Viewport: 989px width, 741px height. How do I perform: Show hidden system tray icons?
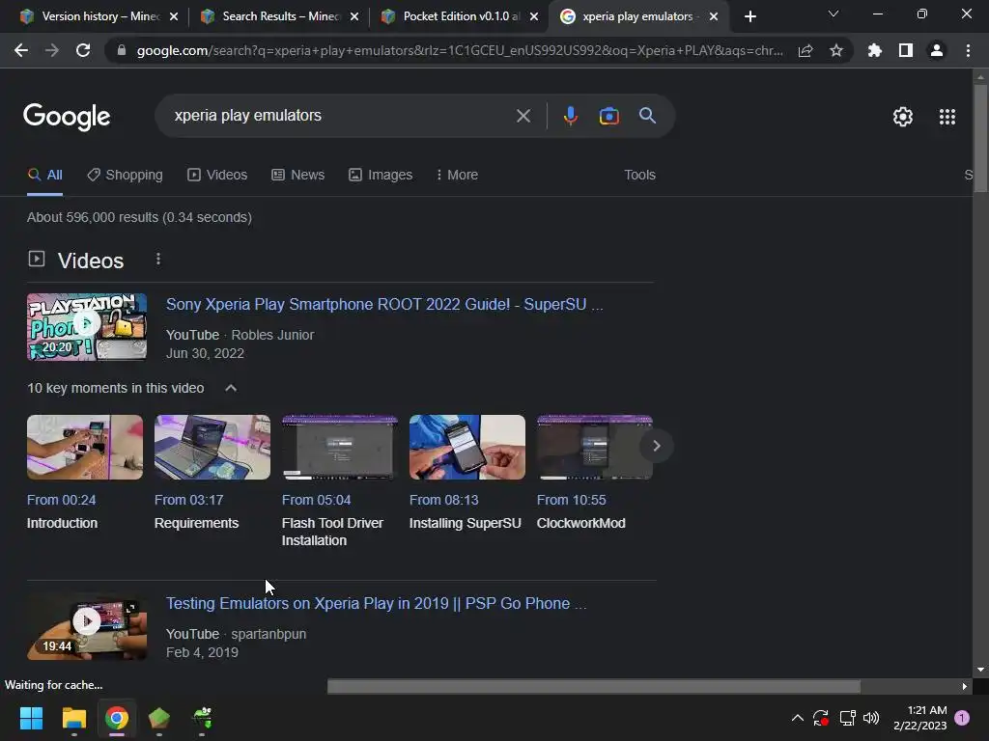coord(797,718)
